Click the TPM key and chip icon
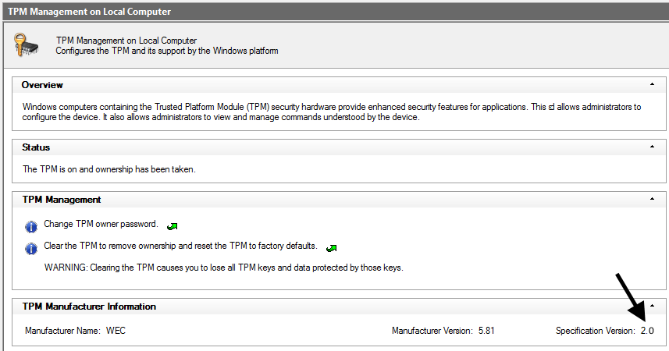Image resolution: width=669 pixels, height=351 pixels. (x=27, y=44)
